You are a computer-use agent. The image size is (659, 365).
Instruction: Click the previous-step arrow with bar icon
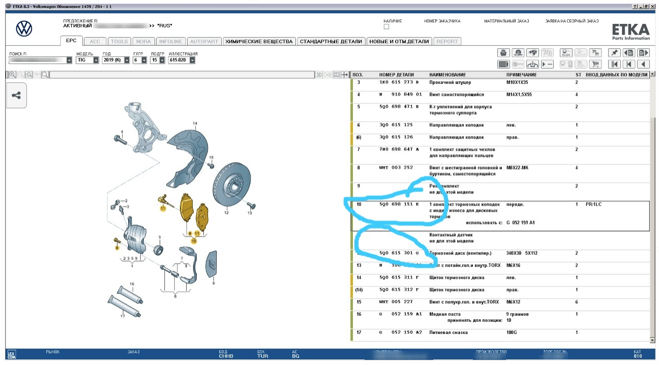[629, 64]
